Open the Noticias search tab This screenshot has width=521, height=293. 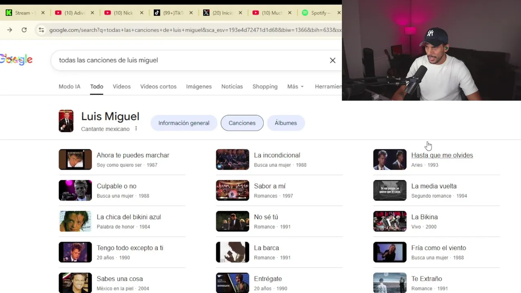click(232, 86)
